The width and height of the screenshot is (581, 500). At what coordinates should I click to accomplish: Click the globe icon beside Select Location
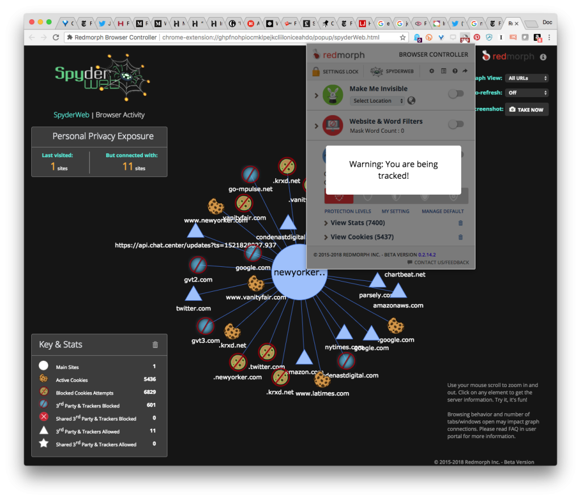coord(412,100)
